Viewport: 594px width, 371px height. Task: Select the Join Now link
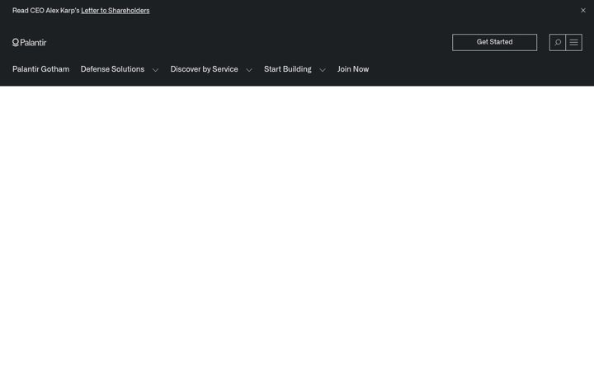353,69
